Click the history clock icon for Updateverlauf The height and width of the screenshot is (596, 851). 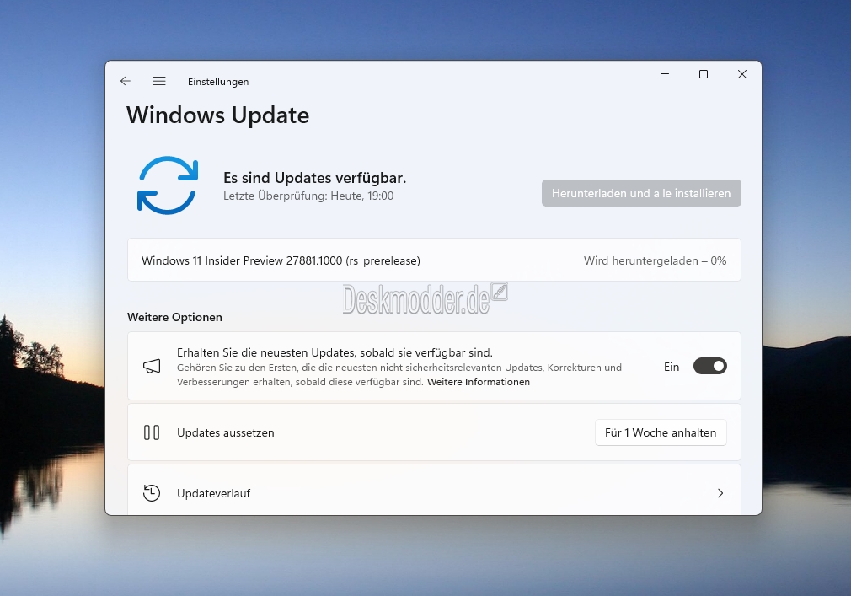152,493
